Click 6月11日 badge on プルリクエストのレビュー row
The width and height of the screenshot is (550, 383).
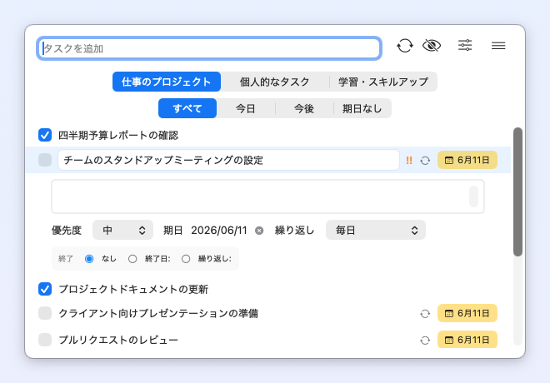[x=467, y=340]
